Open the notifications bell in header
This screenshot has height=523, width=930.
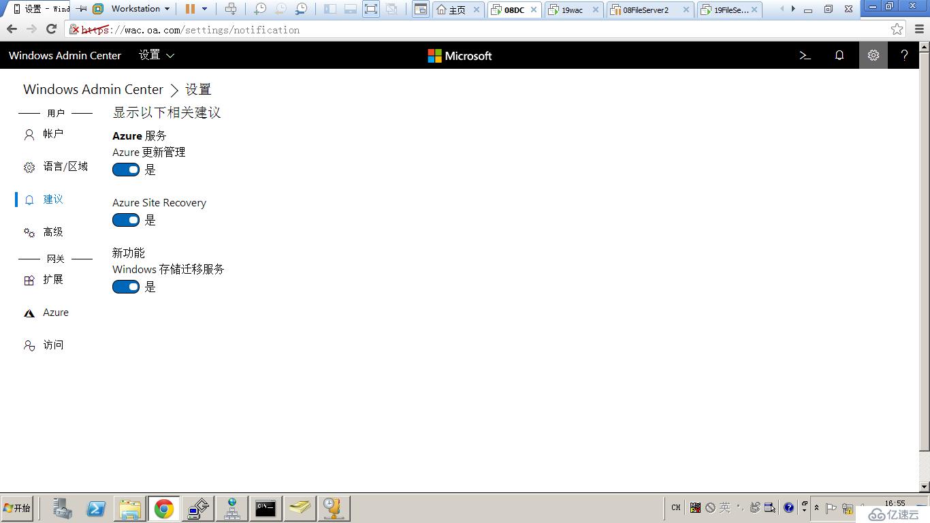coord(839,55)
